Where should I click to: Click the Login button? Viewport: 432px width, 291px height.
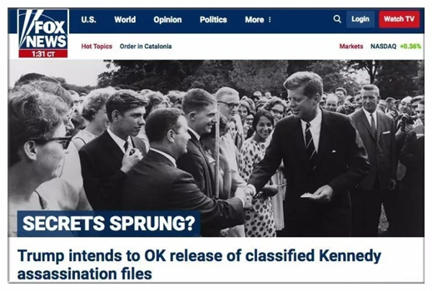point(360,19)
